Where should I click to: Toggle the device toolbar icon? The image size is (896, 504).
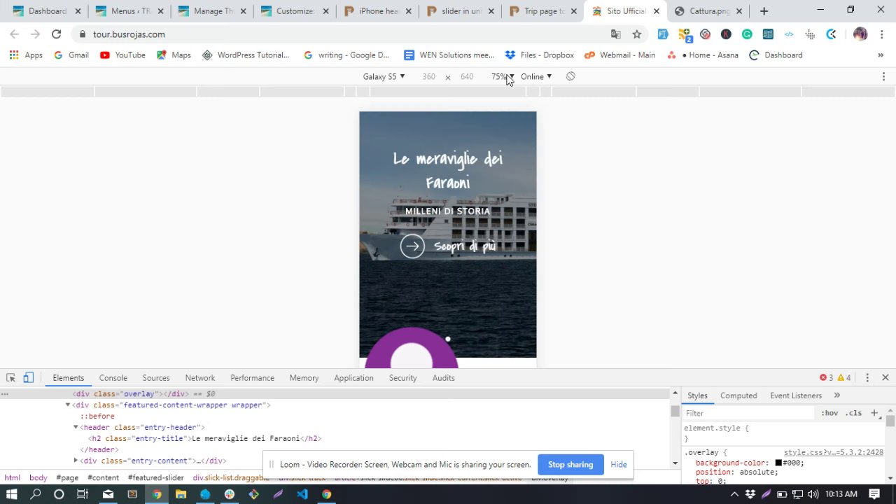[x=28, y=378]
